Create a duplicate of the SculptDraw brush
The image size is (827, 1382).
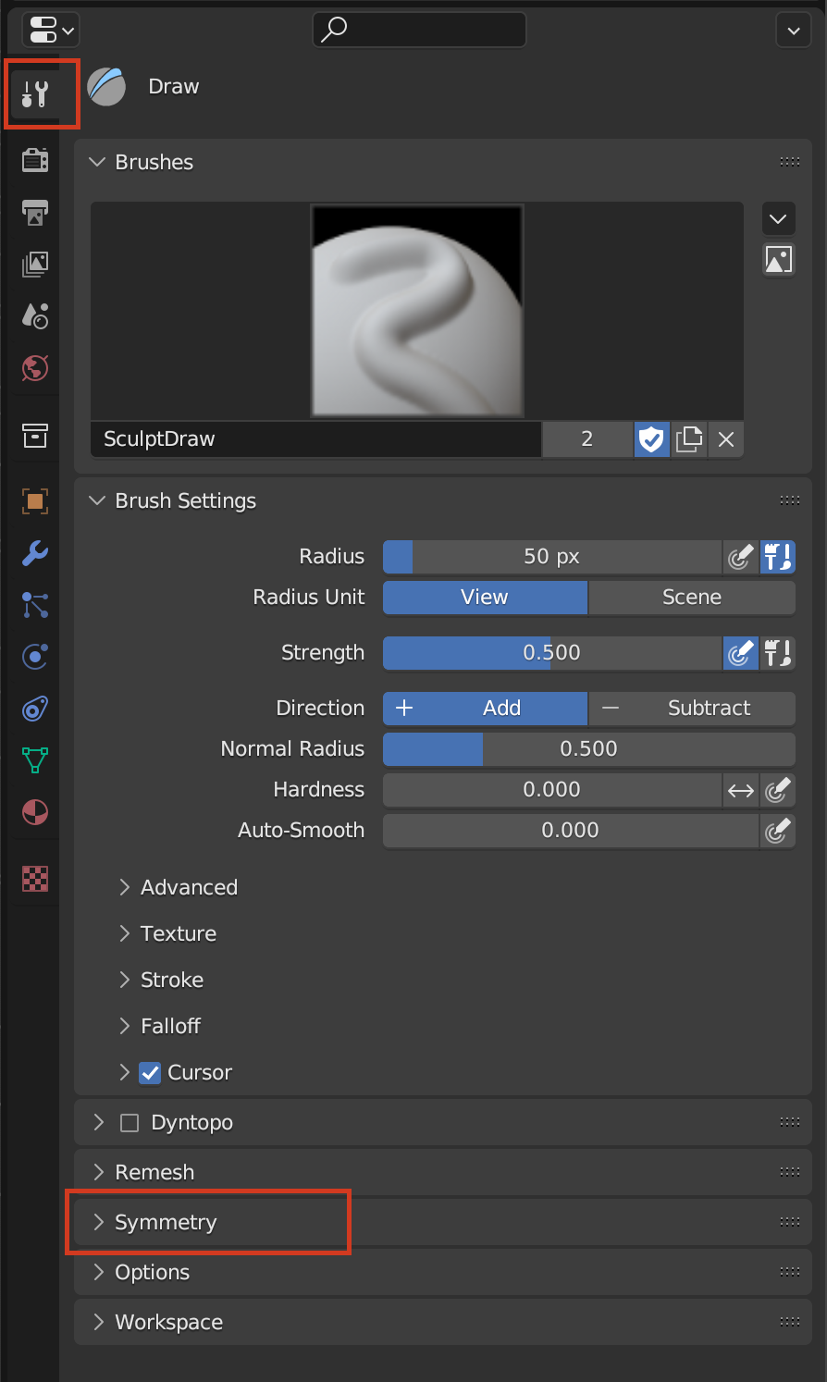[x=688, y=439]
